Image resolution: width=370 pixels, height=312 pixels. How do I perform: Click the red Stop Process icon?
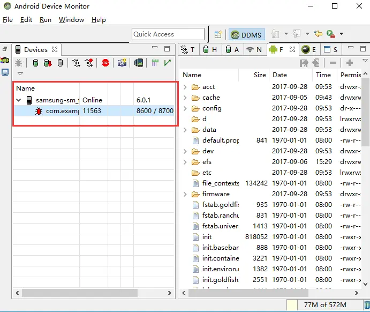pyautogui.click(x=105, y=63)
